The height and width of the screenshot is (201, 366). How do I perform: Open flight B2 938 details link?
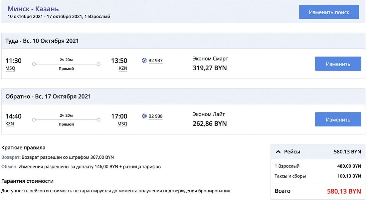coord(156,116)
